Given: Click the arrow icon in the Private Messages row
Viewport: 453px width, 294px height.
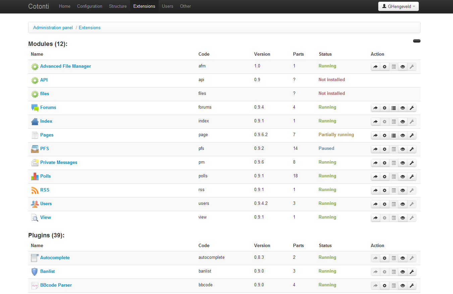Looking at the screenshot, I should coord(376,163).
